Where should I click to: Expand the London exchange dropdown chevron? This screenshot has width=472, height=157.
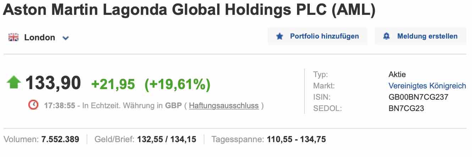(65, 38)
